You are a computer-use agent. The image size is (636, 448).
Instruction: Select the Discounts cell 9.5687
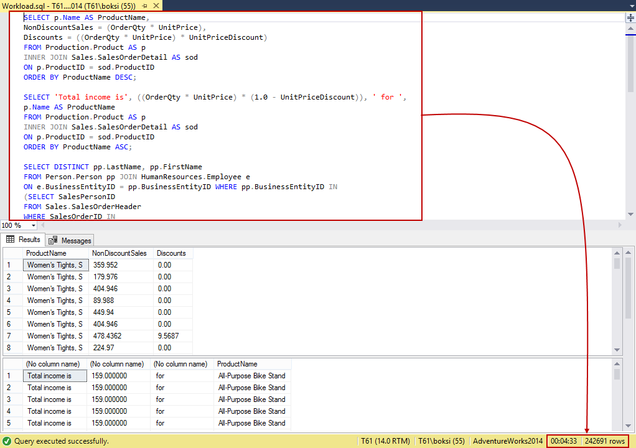[x=173, y=336]
